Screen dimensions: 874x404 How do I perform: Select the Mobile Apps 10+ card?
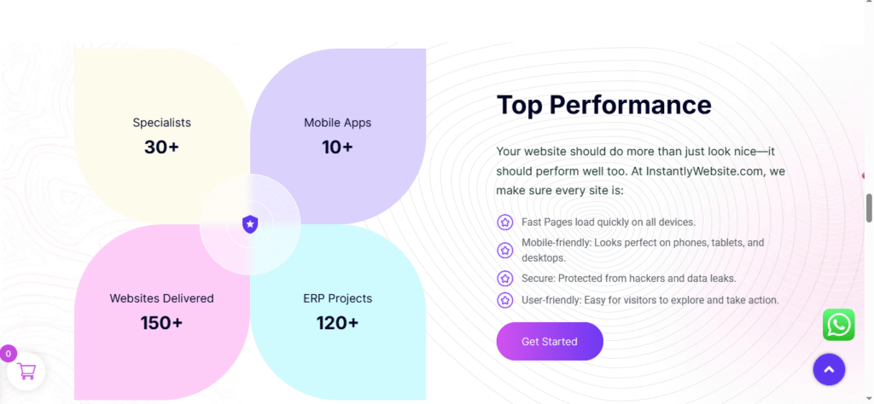click(x=337, y=136)
